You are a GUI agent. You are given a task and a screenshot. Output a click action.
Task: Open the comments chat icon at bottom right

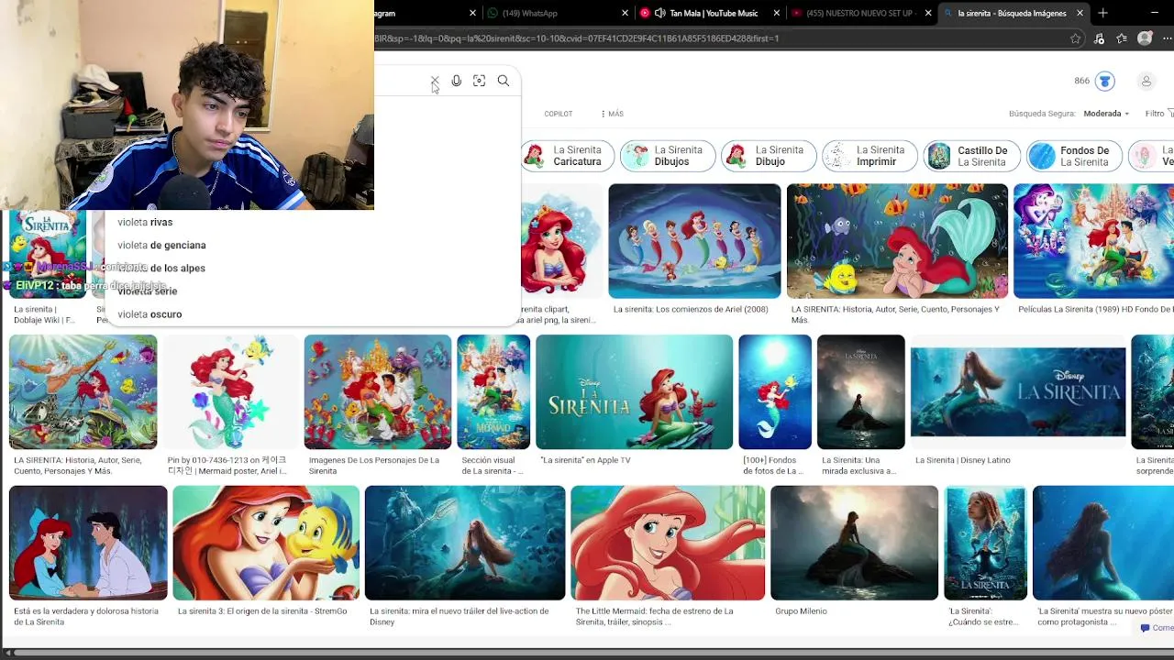1145,628
